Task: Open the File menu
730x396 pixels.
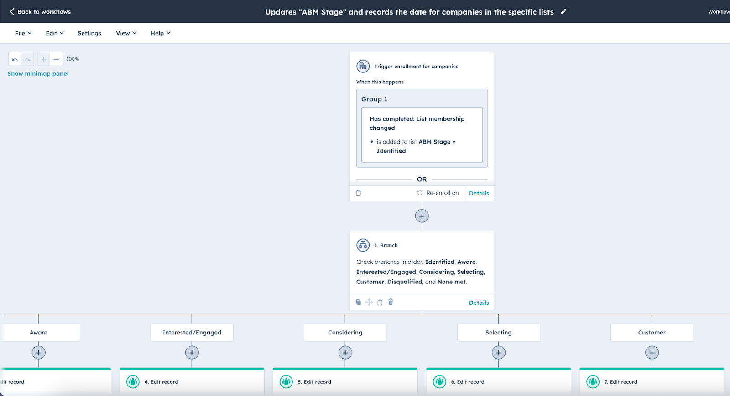Action: (23, 33)
